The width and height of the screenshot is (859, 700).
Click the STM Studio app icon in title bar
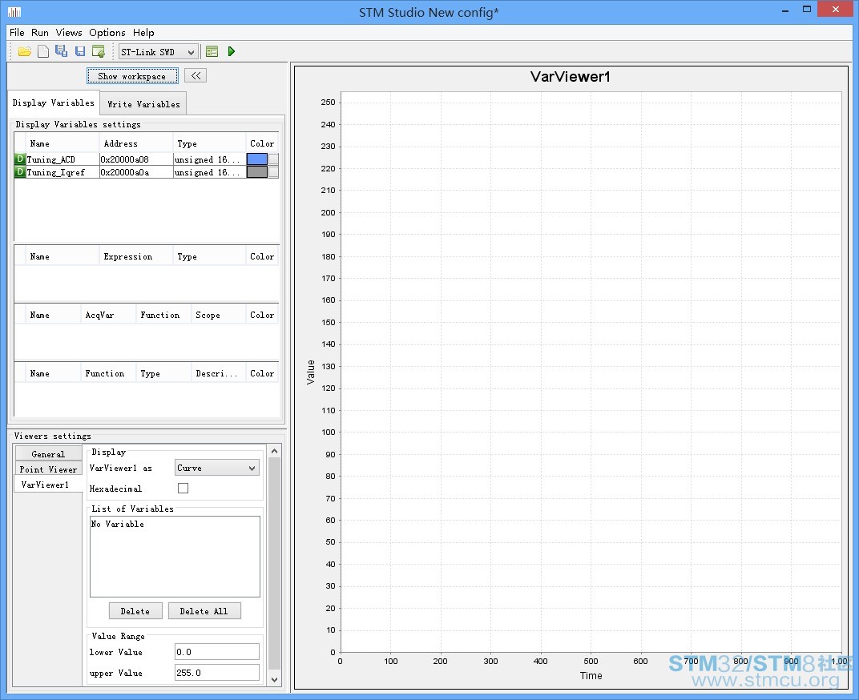14,11
